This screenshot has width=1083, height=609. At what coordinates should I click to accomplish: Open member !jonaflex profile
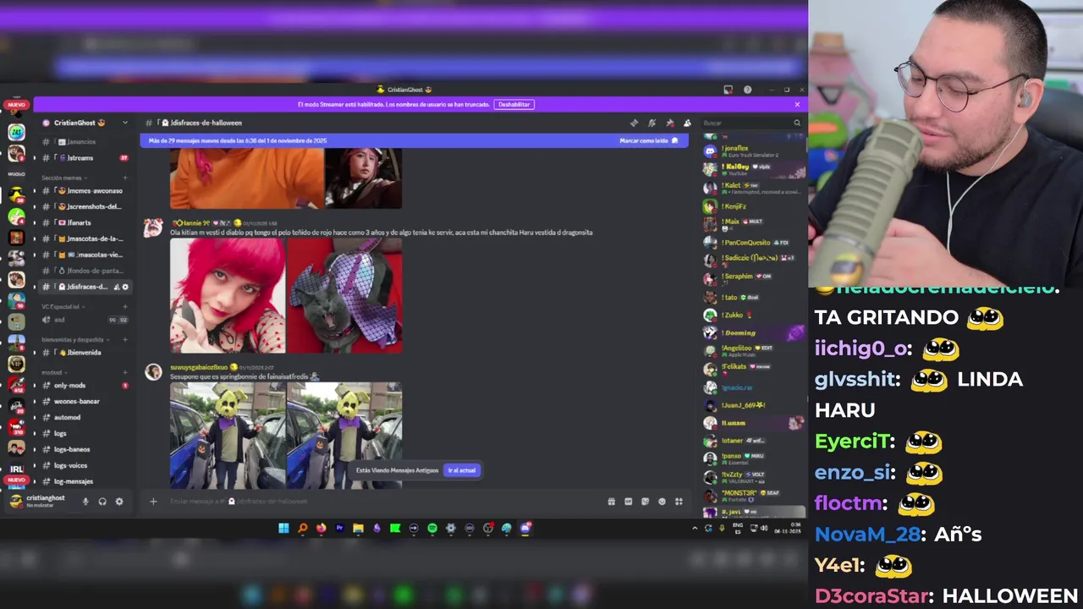tap(753, 151)
